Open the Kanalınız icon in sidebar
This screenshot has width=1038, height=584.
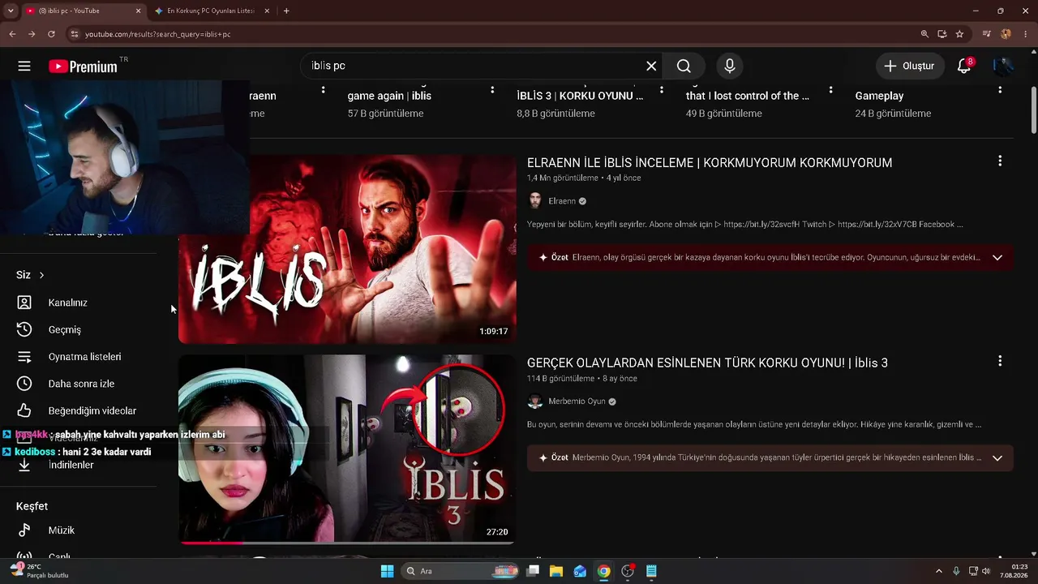click(x=24, y=303)
